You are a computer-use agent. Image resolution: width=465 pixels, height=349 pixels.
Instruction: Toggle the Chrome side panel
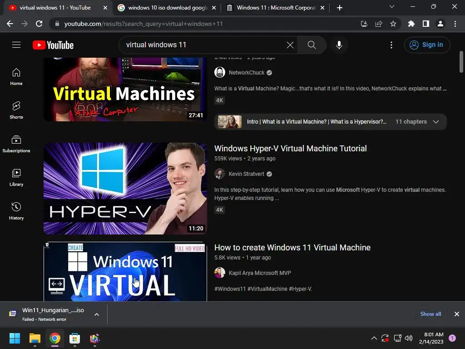[426, 24]
